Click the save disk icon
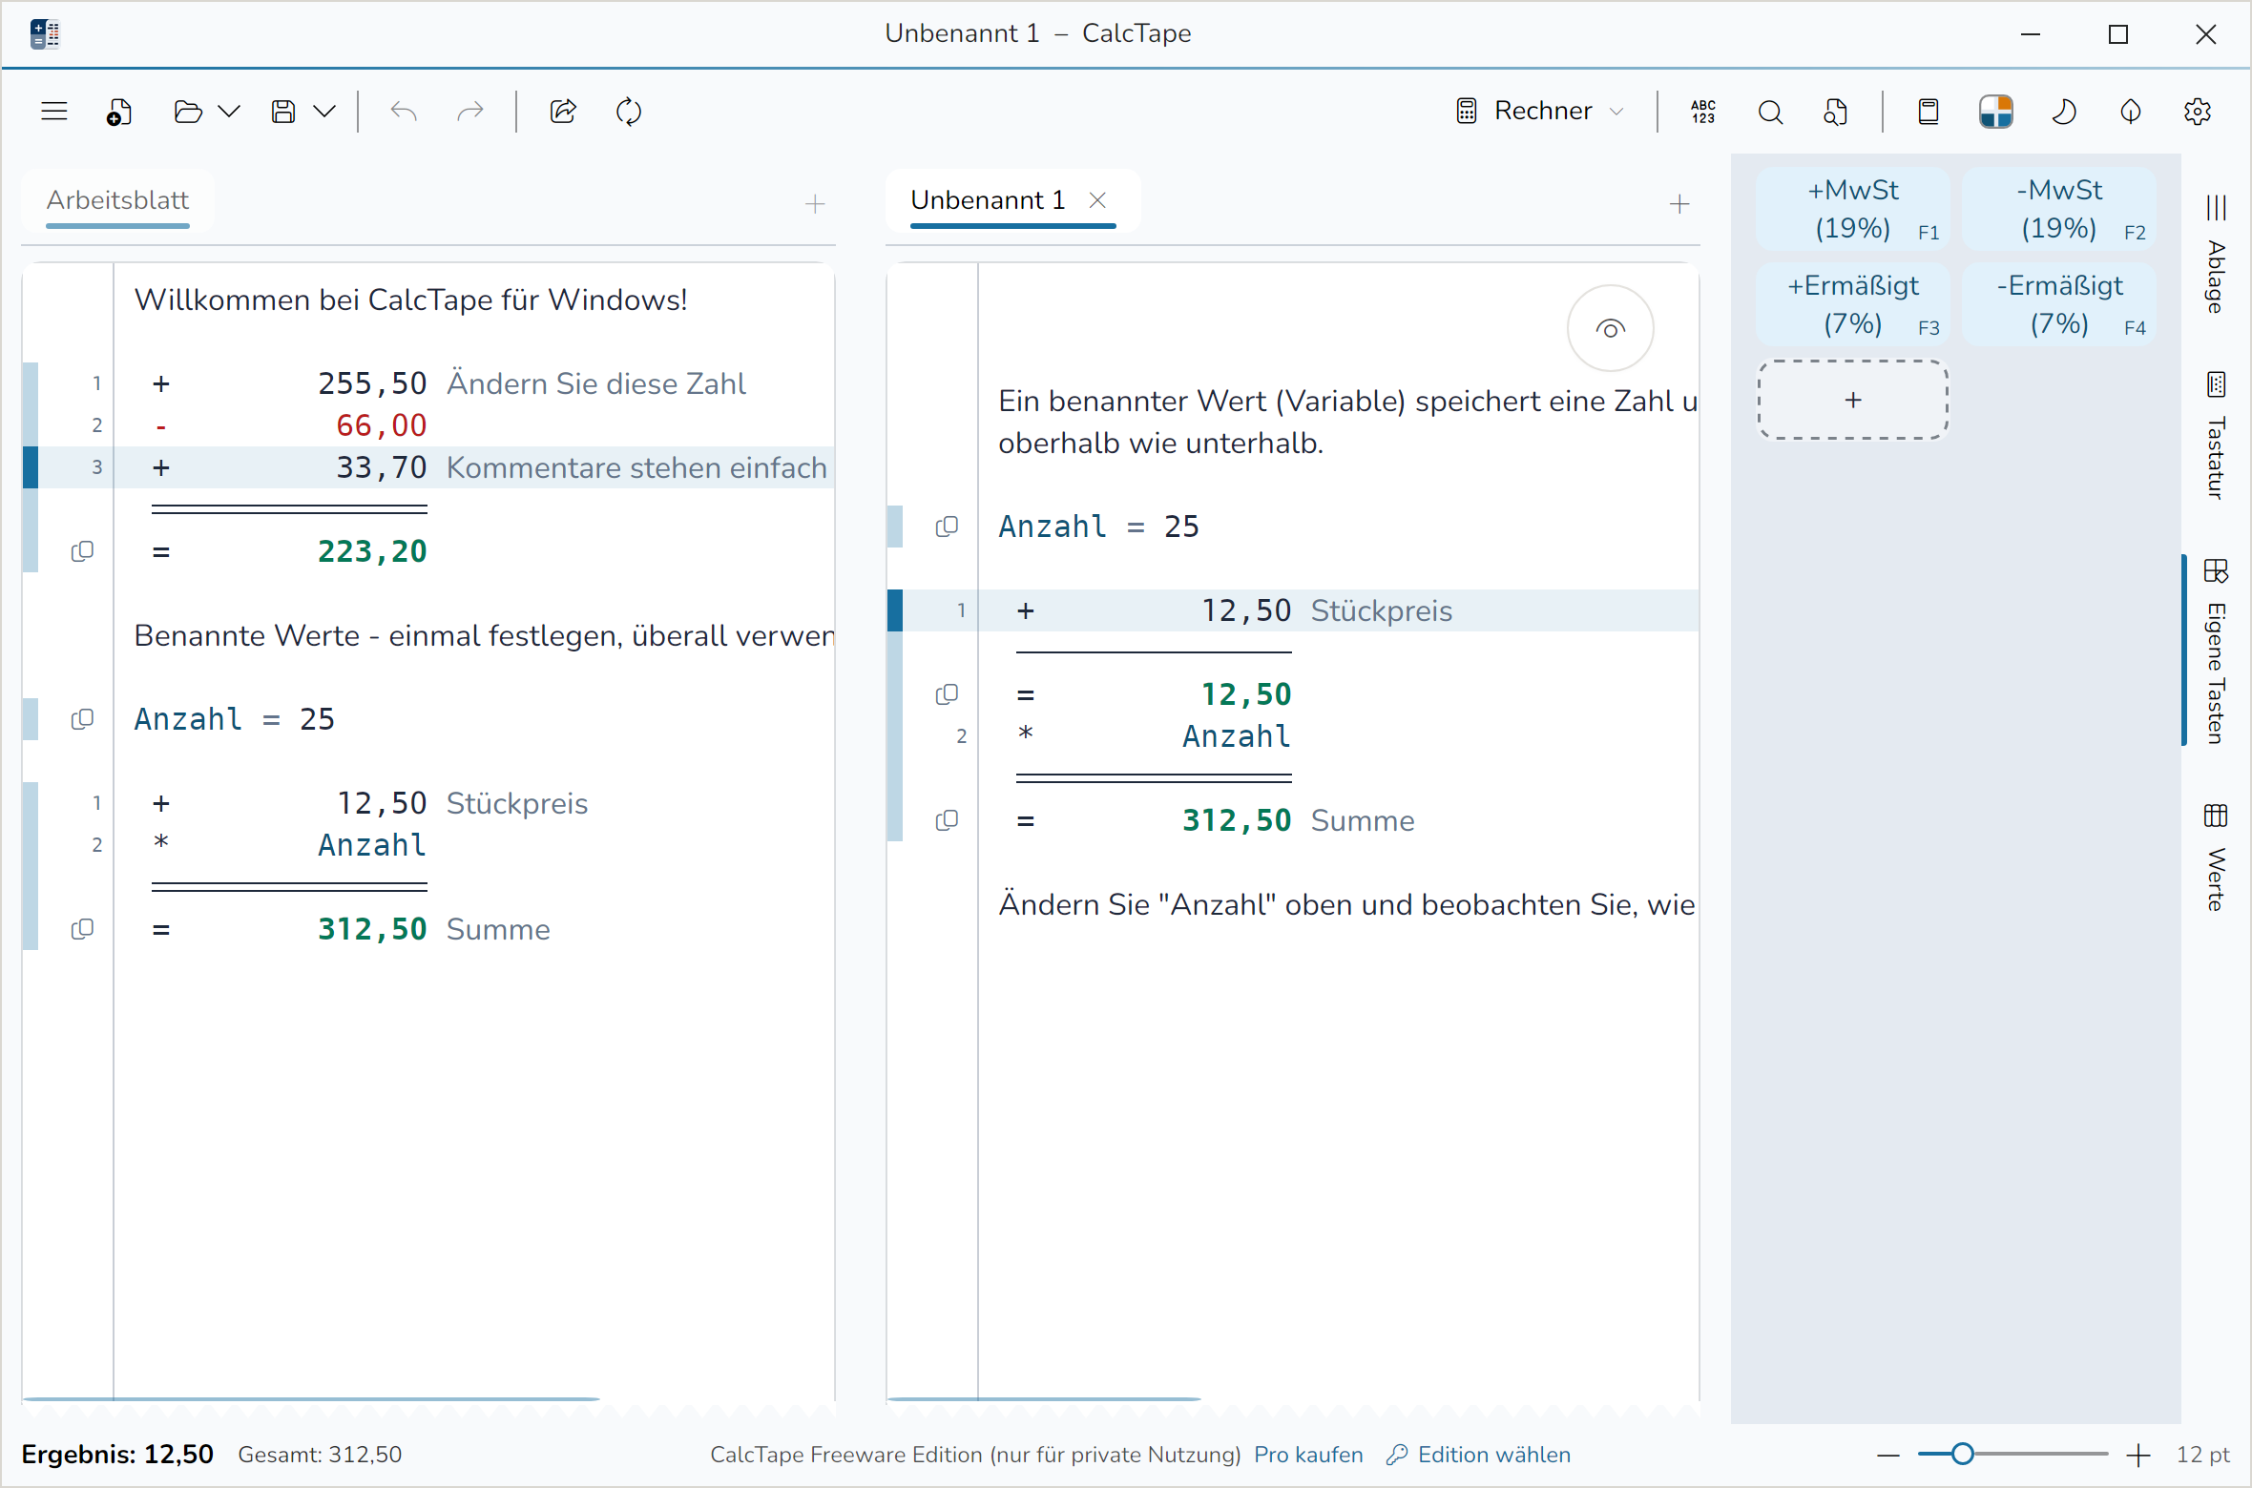 coord(283,112)
